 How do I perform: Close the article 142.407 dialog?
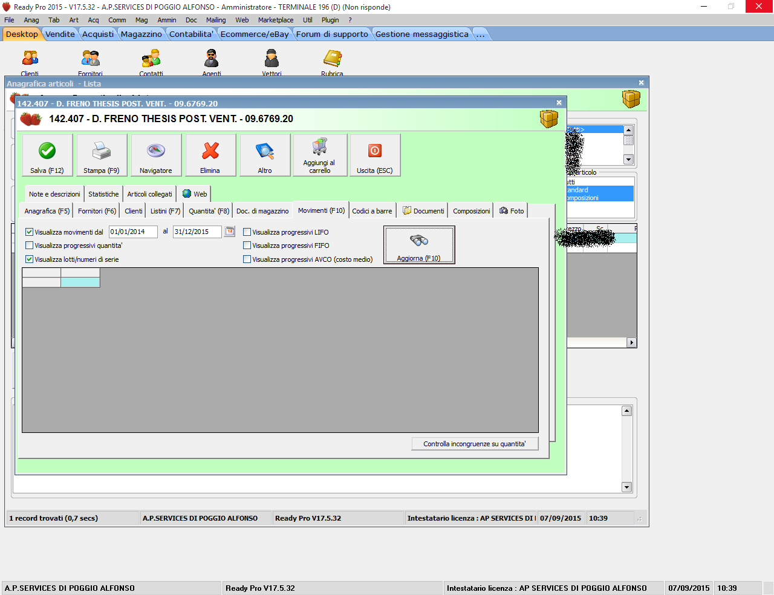click(559, 103)
